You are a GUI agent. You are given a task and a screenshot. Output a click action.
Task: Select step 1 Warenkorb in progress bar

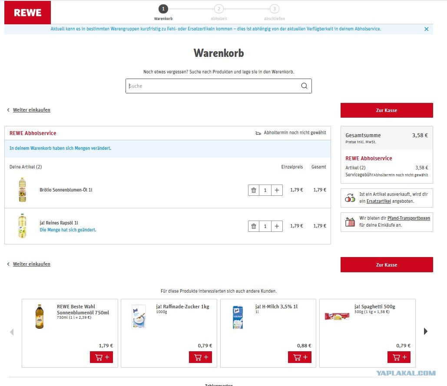[163, 9]
